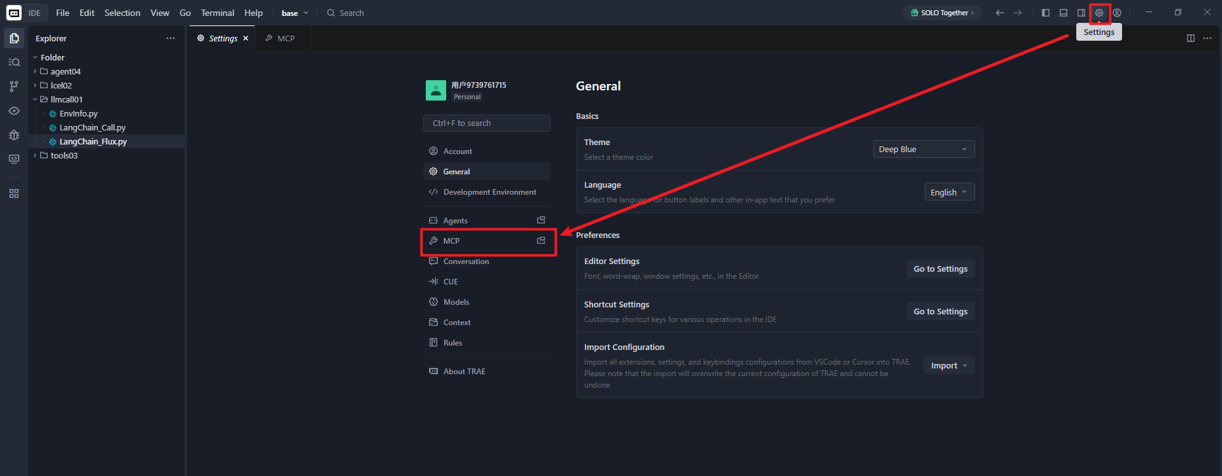Expand the tools03 folder
The height and width of the screenshot is (476, 1222).
click(64, 155)
